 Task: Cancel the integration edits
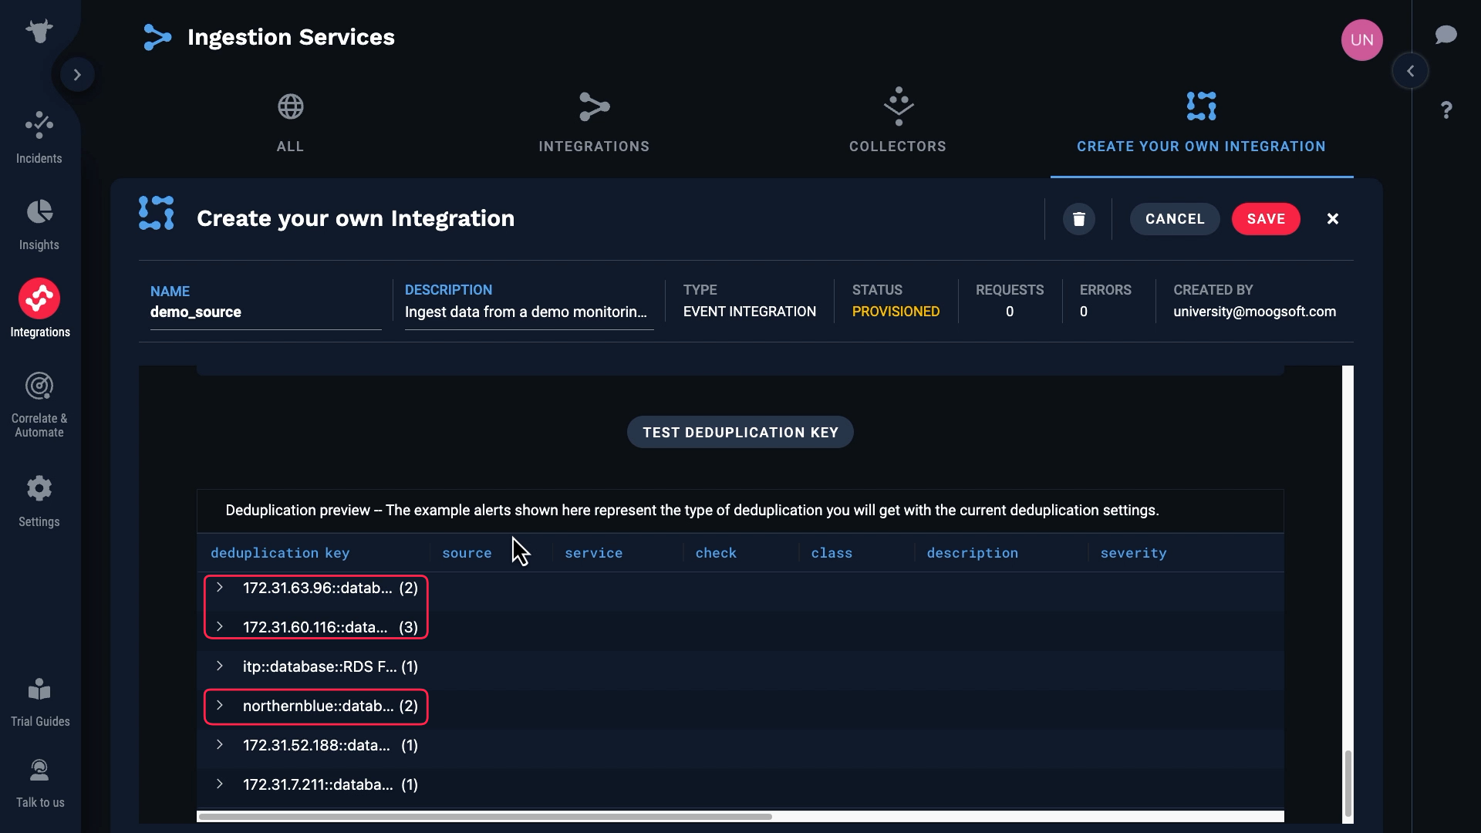click(1174, 219)
